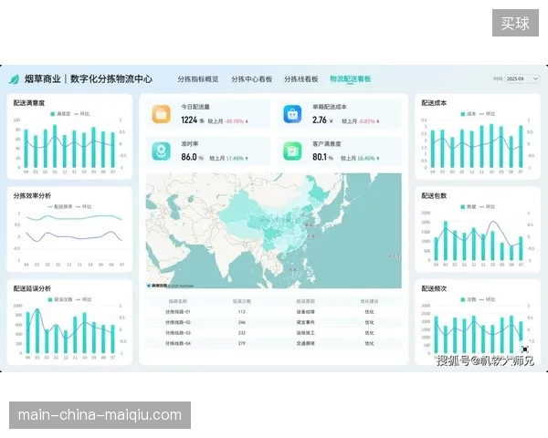
Task: Click the 分拣线路-01 table cell
Action: click(178, 312)
